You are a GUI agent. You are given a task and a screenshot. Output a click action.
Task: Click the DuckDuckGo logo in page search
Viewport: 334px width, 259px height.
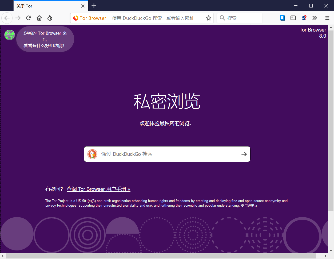tap(93, 154)
